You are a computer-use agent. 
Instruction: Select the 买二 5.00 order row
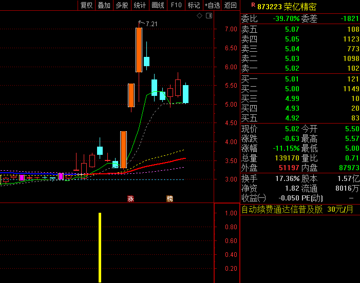[300, 89]
